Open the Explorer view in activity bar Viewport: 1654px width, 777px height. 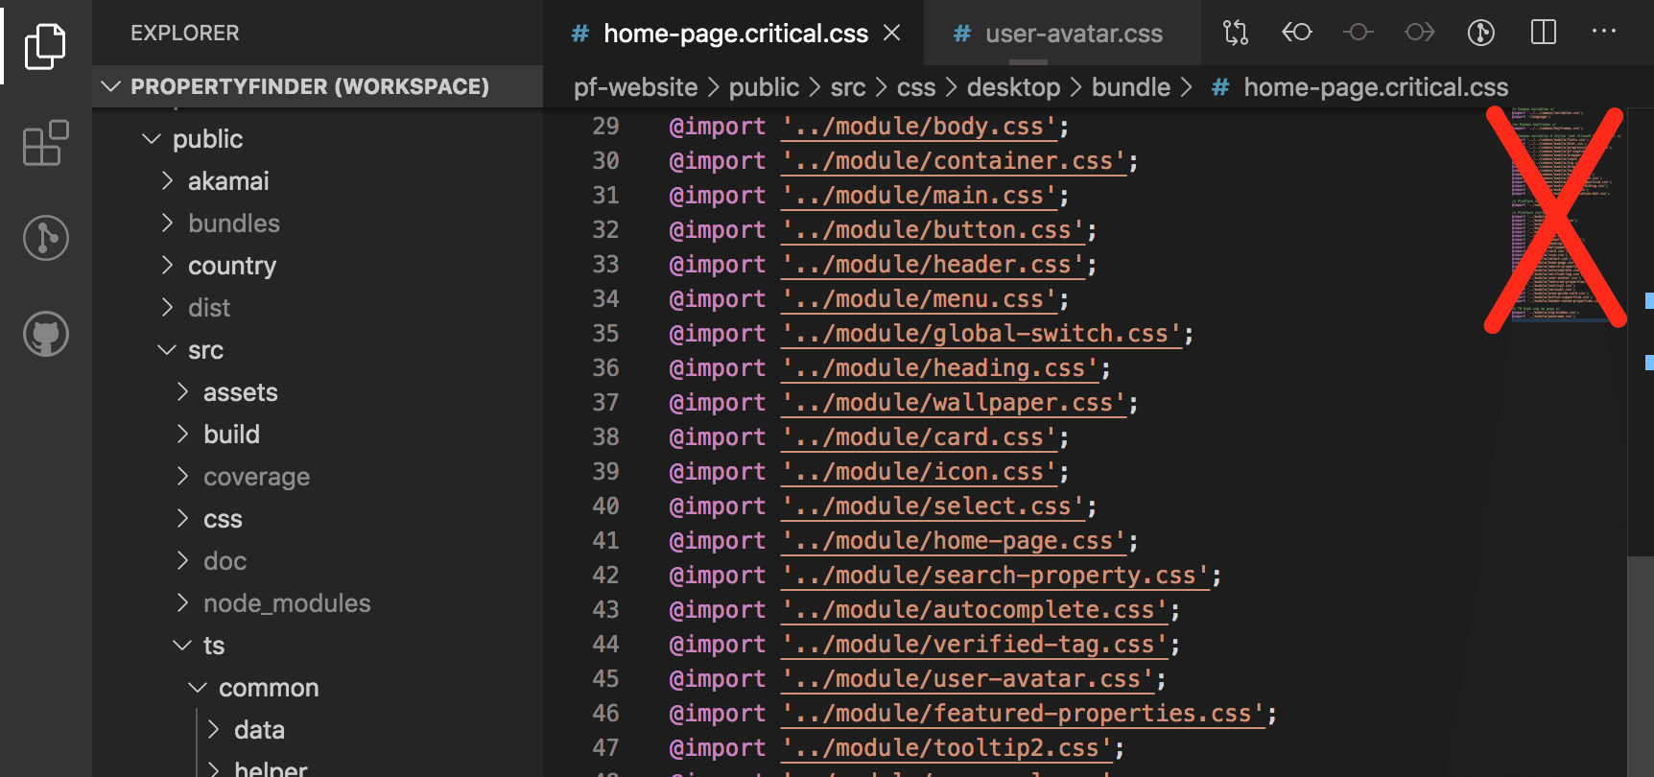(x=45, y=46)
